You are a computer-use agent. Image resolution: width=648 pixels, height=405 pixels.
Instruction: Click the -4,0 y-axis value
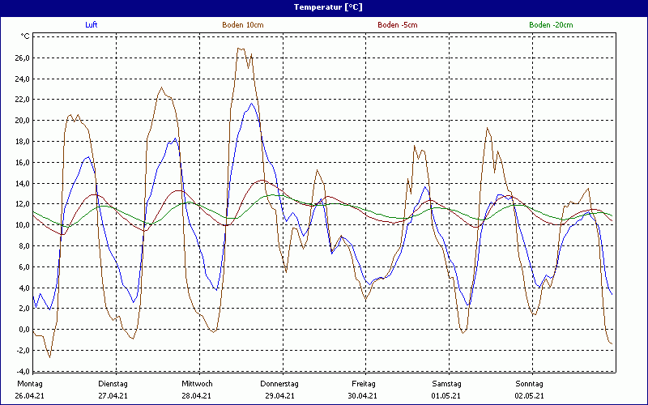tap(23, 371)
